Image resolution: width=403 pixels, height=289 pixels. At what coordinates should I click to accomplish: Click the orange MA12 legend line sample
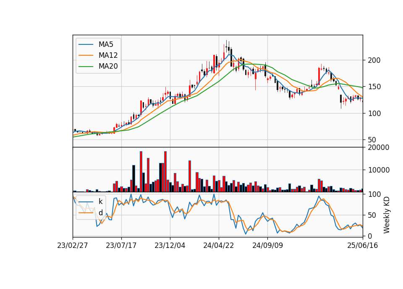86,55
